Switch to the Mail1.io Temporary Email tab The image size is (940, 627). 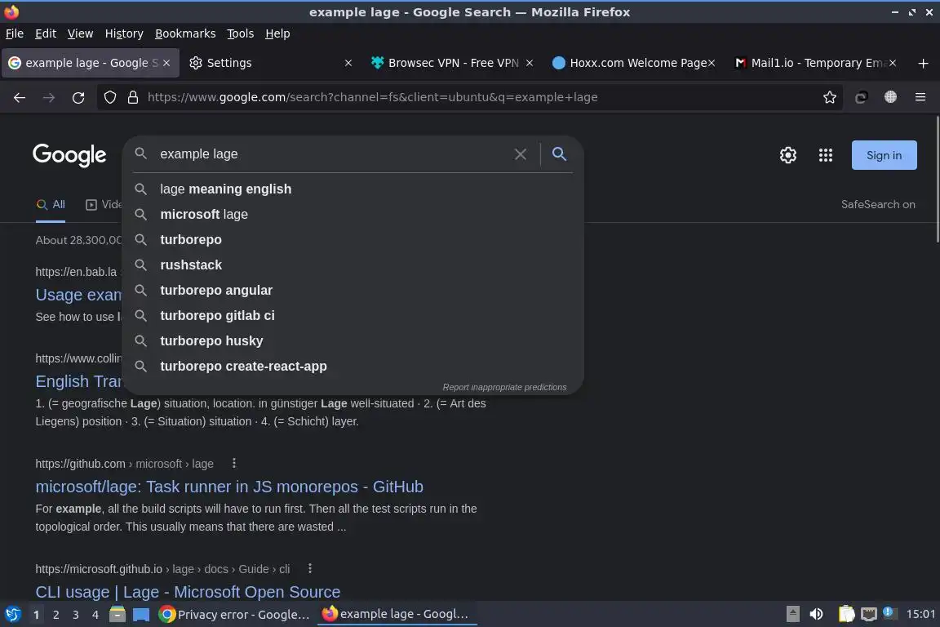(816, 63)
